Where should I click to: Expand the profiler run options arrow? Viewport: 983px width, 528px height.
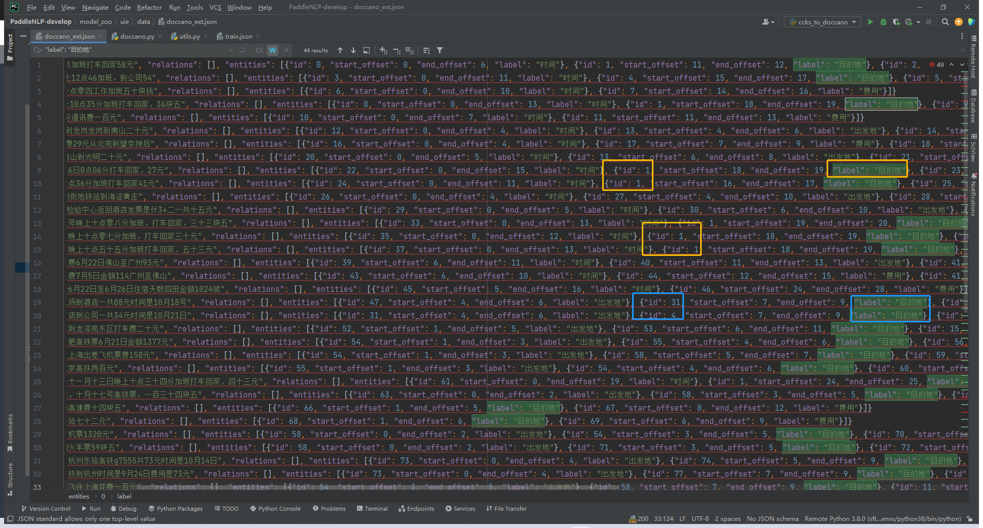click(919, 22)
